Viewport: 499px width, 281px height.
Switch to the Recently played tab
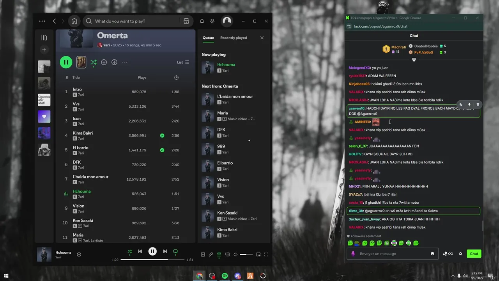pos(234,38)
